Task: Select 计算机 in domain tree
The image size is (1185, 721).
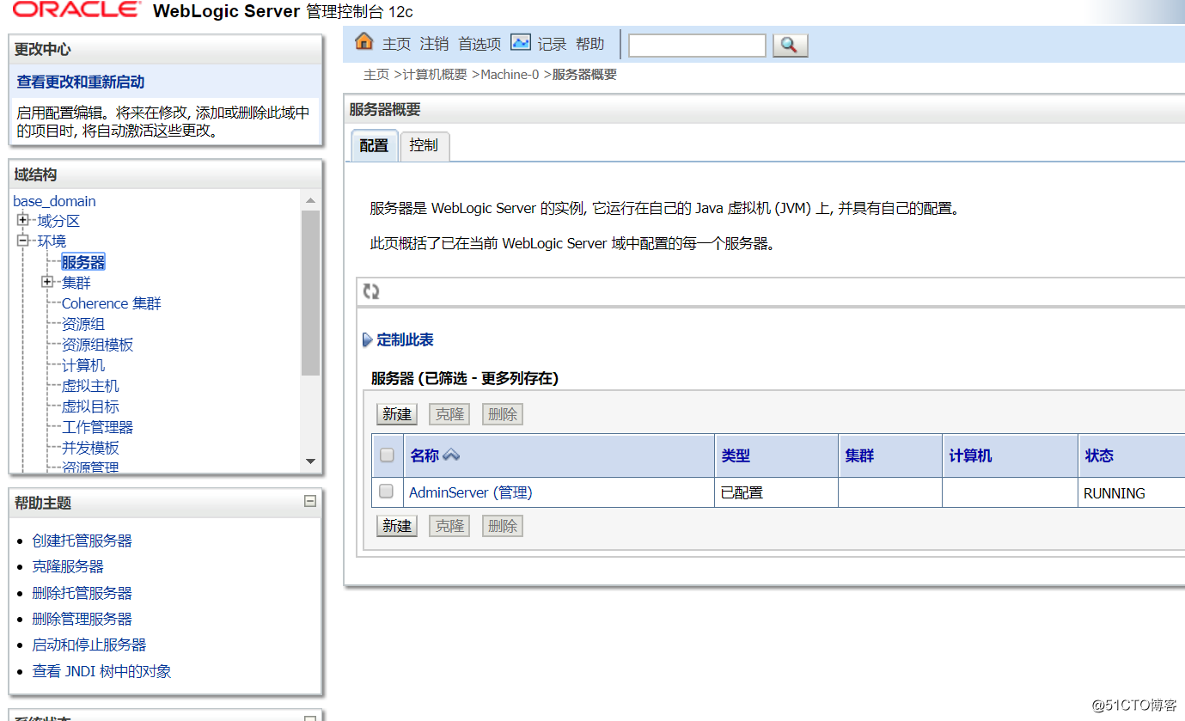Action: (x=83, y=365)
